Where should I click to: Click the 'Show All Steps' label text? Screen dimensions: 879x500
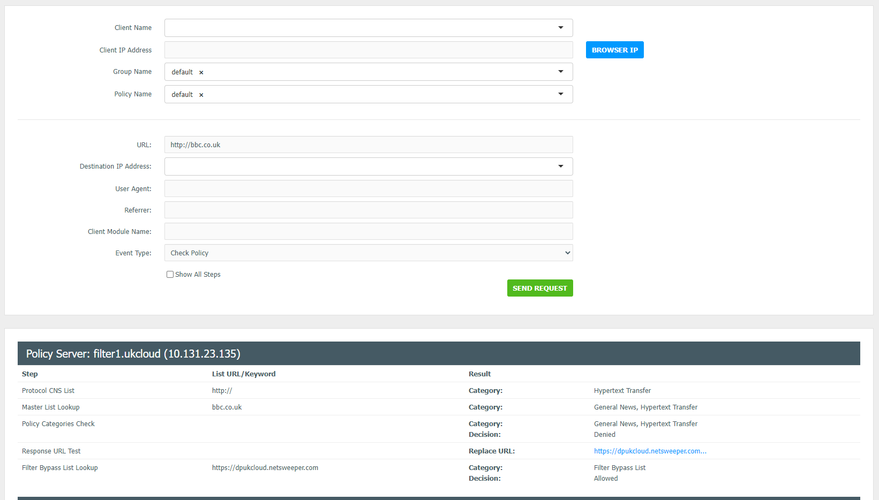point(198,275)
